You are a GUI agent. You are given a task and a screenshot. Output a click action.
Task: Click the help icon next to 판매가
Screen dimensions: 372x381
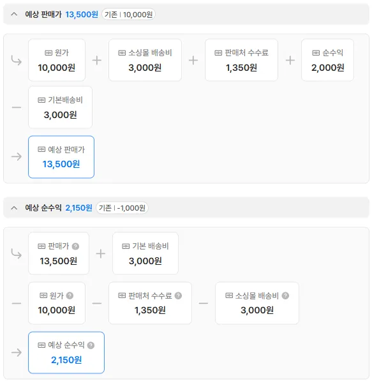point(75,246)
